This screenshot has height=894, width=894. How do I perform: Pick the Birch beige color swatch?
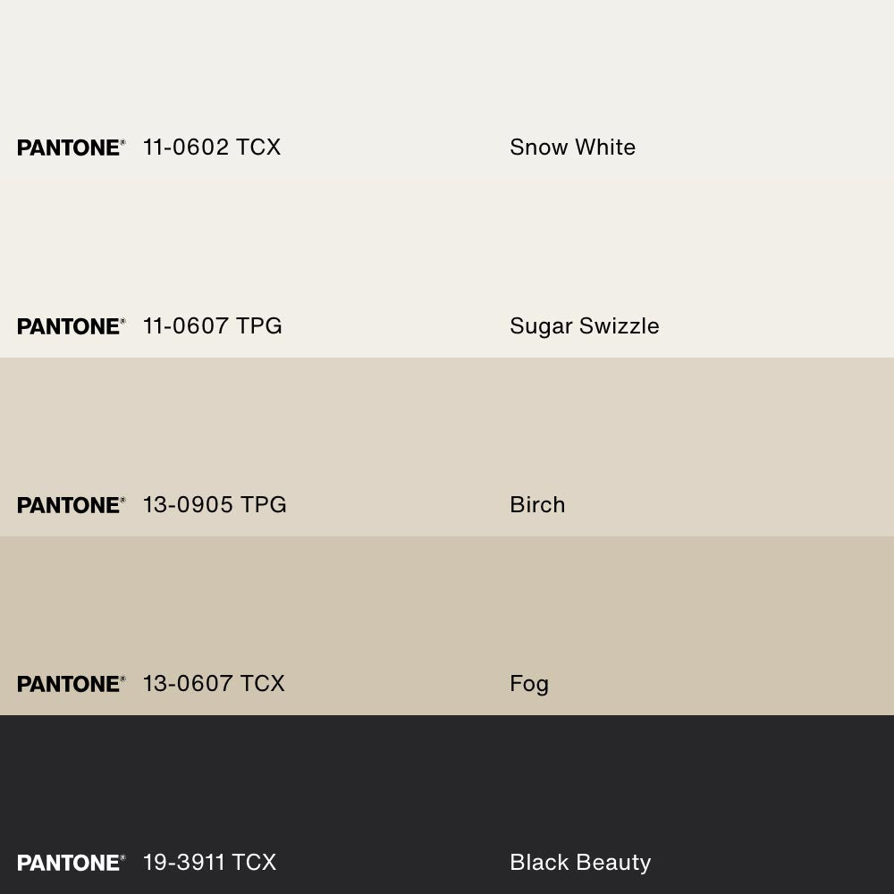[447, 429]
